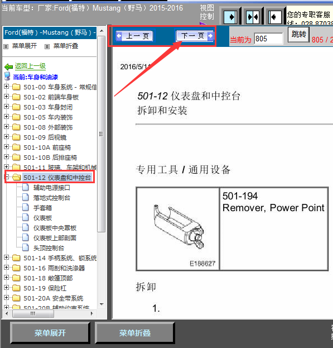333x348 pixels.
Task: Open 仪表板中央置板 document
Action: (55, 228)
